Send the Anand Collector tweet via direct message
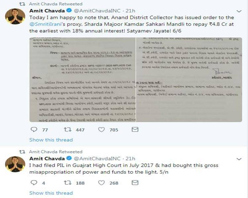Screen dimensions: 248x198 [x=135, y=130]
